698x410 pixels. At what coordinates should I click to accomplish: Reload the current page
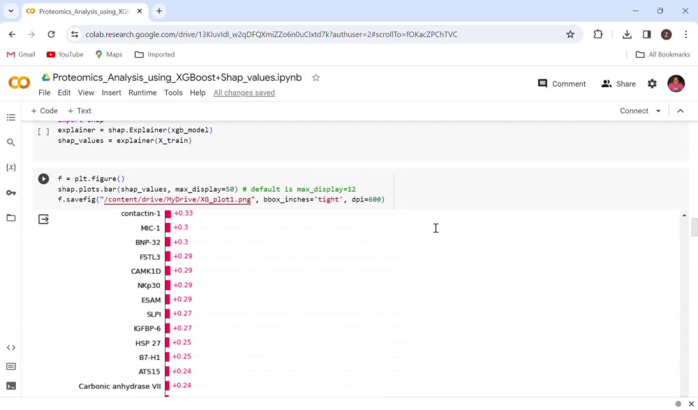(x=51, y=34)
